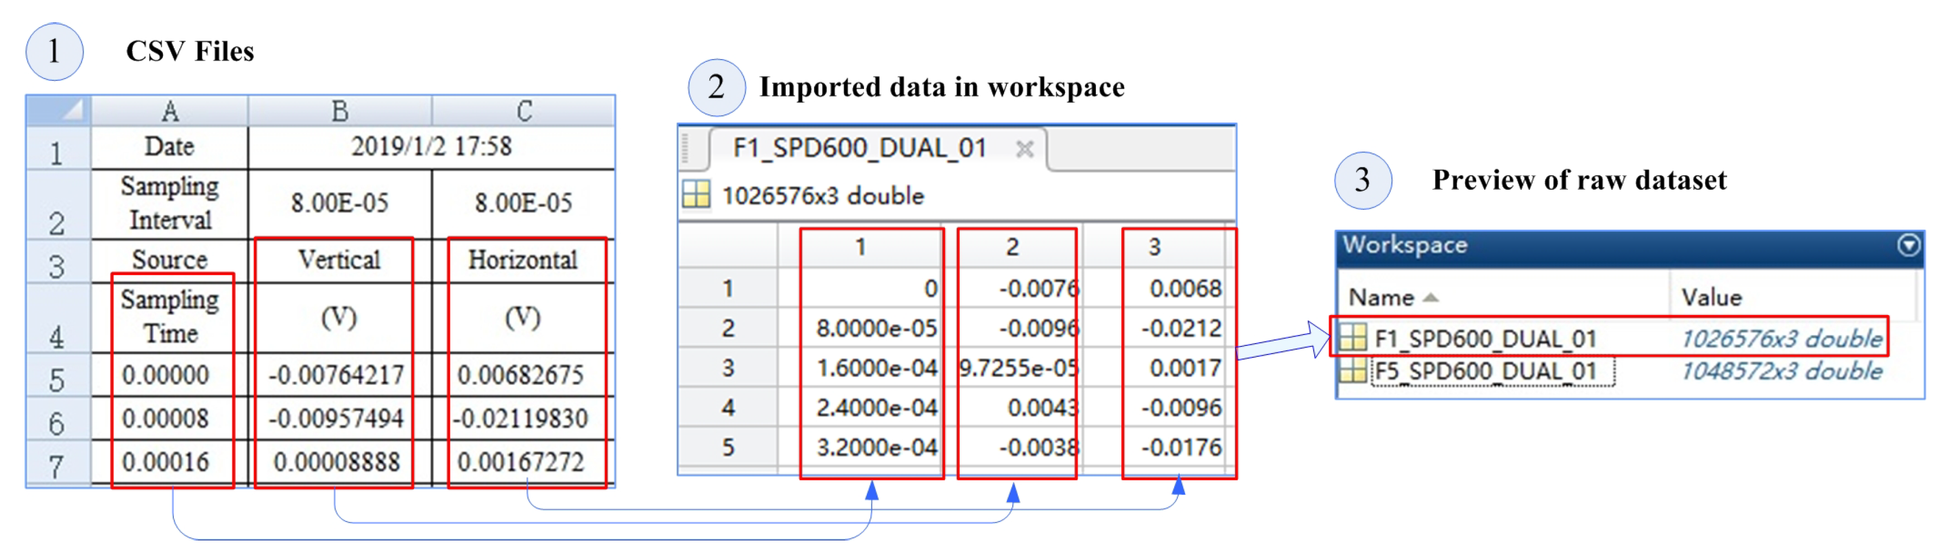Click the sort arrow next to Name
This screenshot has width=1954, height=553.
click(1430, 297)
